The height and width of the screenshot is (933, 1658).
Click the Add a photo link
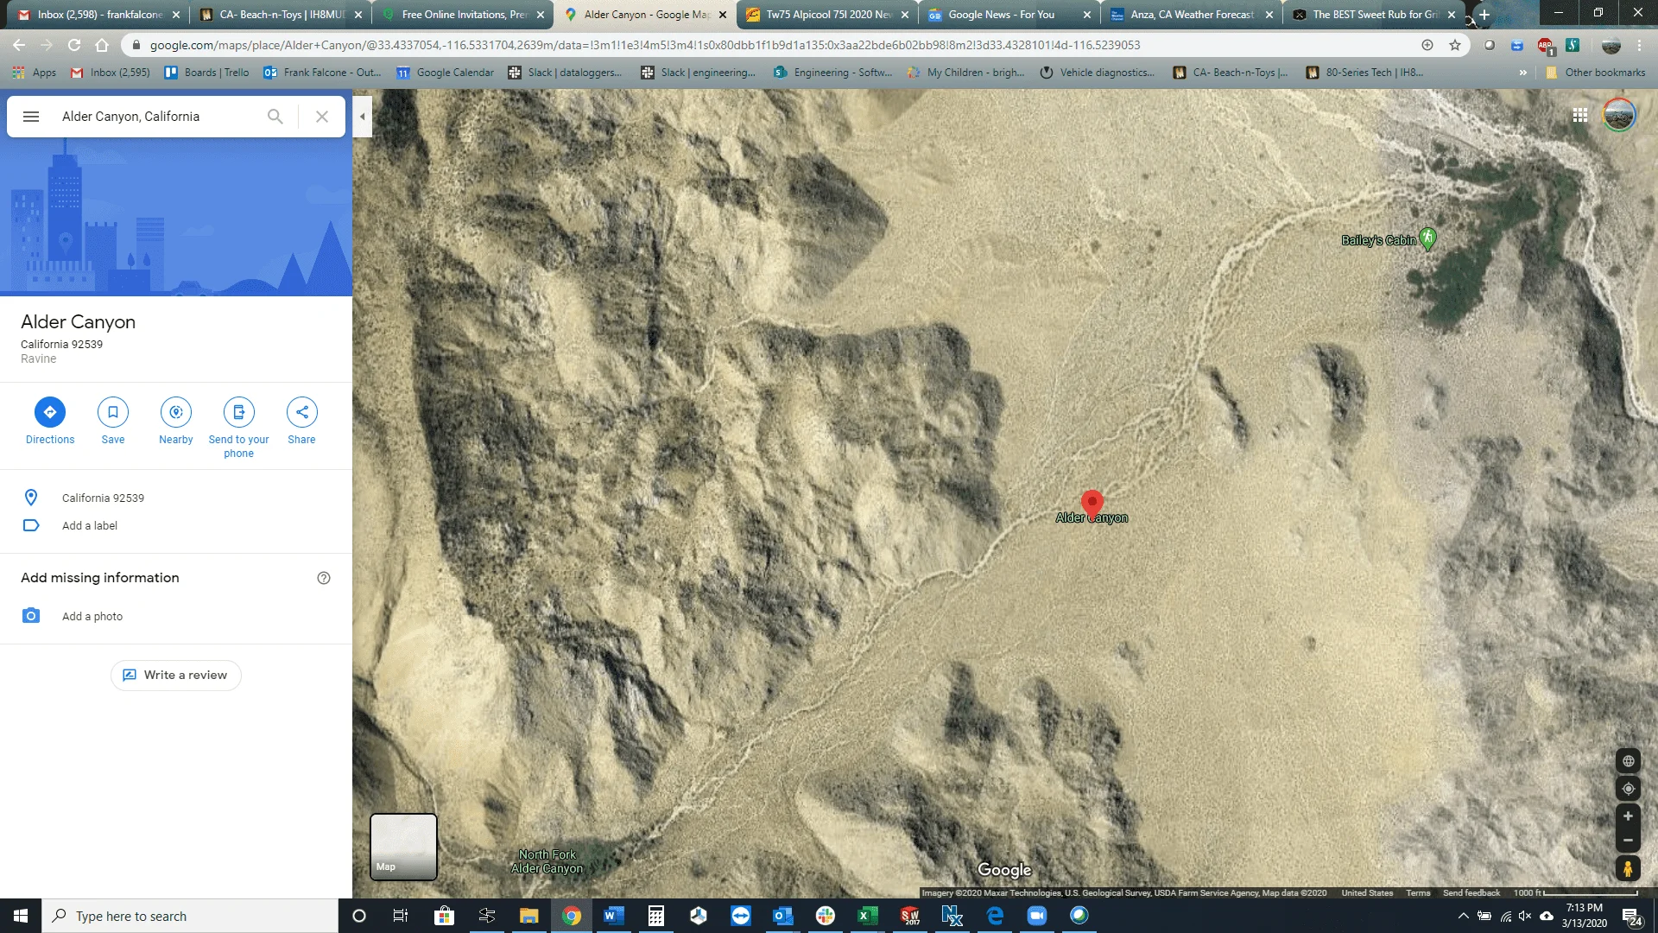point(92,617)
